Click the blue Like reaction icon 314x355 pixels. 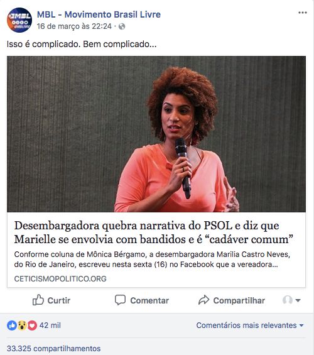tap(12, 325)
